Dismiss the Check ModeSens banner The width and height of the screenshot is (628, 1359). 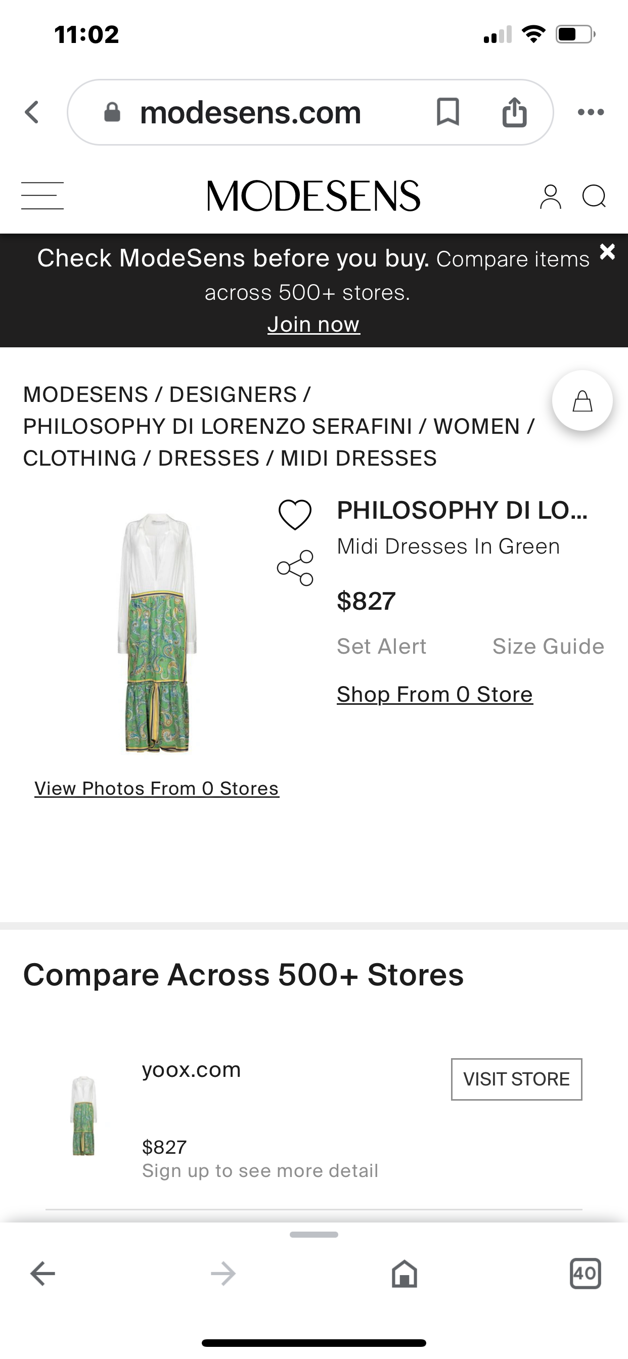coord(607,252)
